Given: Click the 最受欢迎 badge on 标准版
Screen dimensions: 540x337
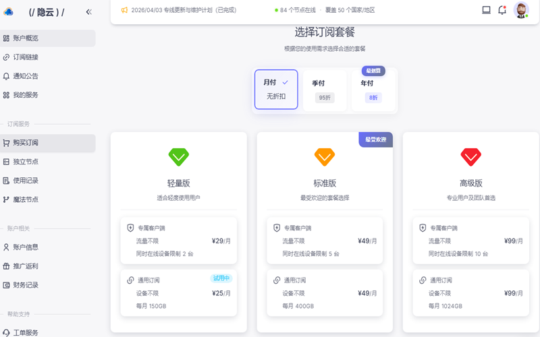Looking at the screenshot, I should (376, 140).
